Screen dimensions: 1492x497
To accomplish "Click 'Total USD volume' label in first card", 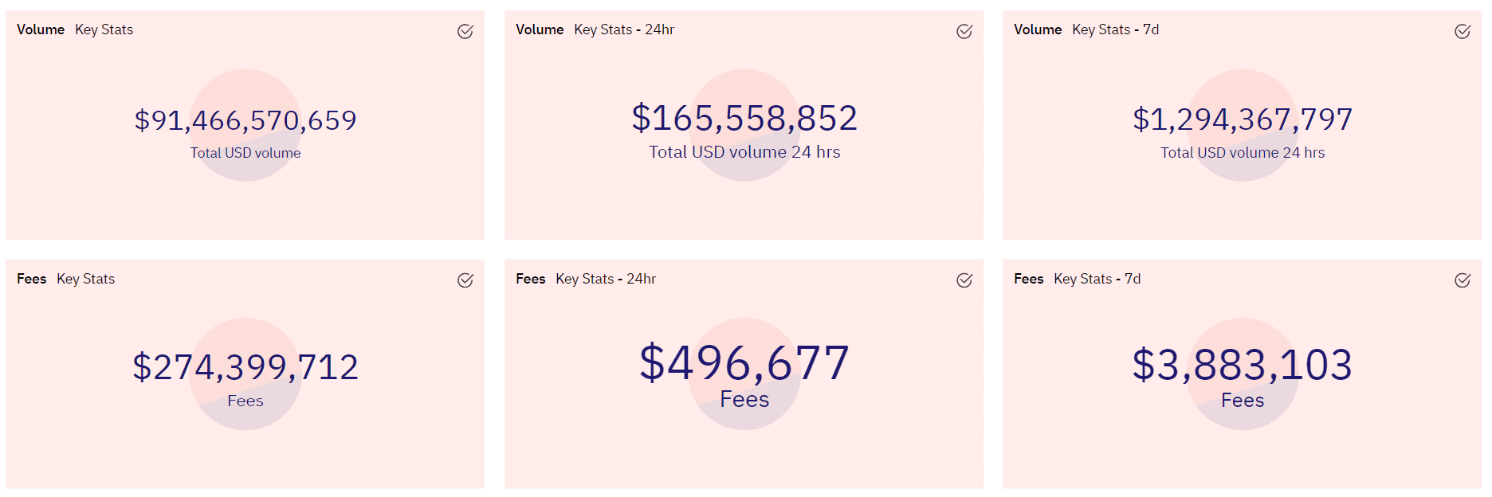I will click(x=245, y=153).
